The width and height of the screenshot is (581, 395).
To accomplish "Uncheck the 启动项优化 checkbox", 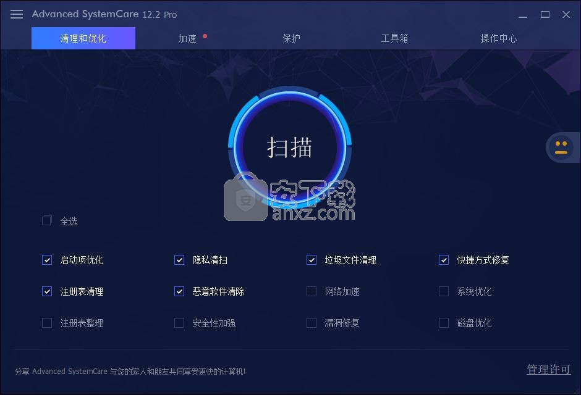I will pyautogui.click(x=47, y=260).
